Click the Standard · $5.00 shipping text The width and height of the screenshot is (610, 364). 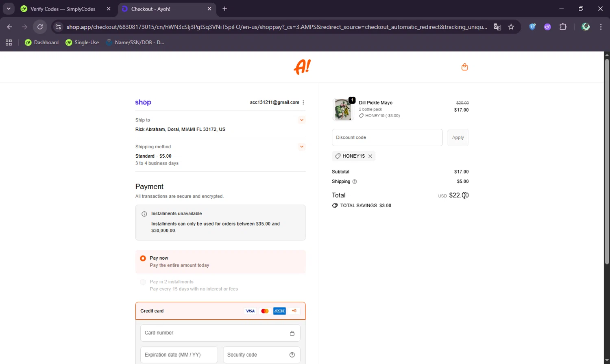tap(153, 156)
